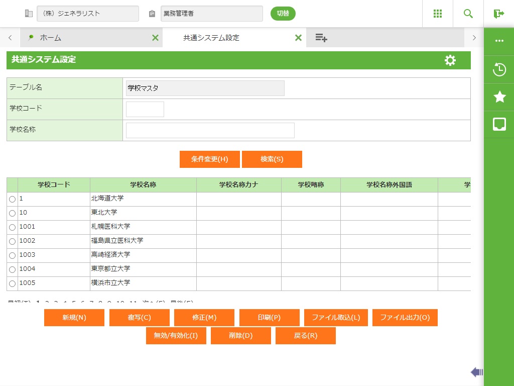Select radio button for 札幌医科大学 row
This screenshot has width=514, height=386.
pyautogui.click(x=13, y=228)
